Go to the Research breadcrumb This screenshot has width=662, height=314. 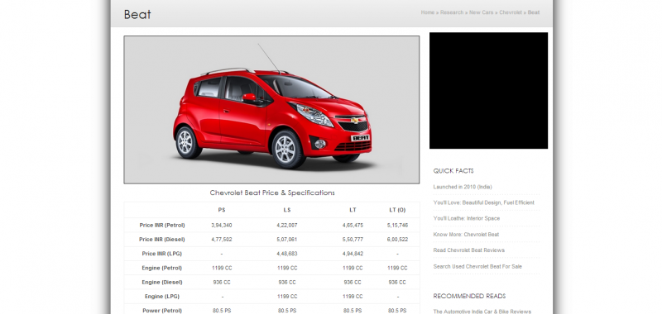(451, 12)
